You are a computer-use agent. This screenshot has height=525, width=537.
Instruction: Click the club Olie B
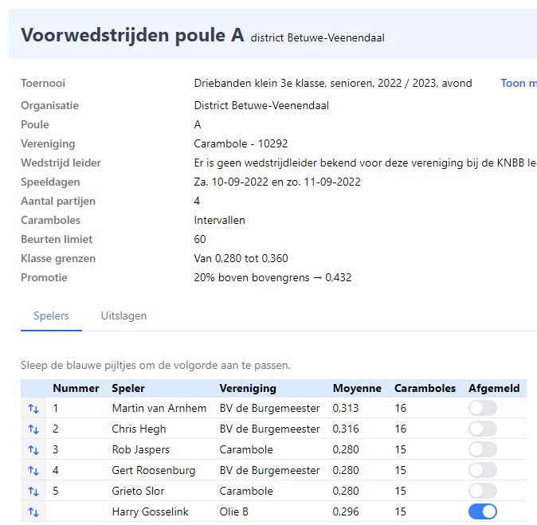tap(233, 511)
